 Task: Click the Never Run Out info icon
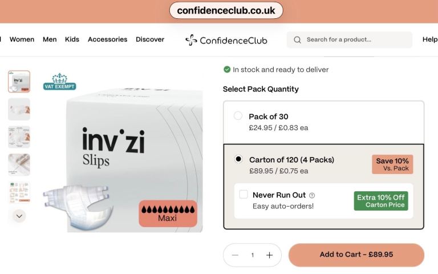(x=312, y=195)
